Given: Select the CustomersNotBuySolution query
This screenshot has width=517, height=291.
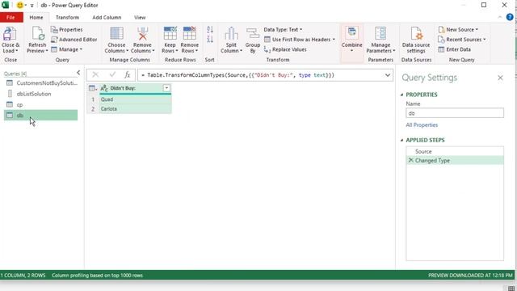Looking at the screenshot, I should tap(41, 83).
